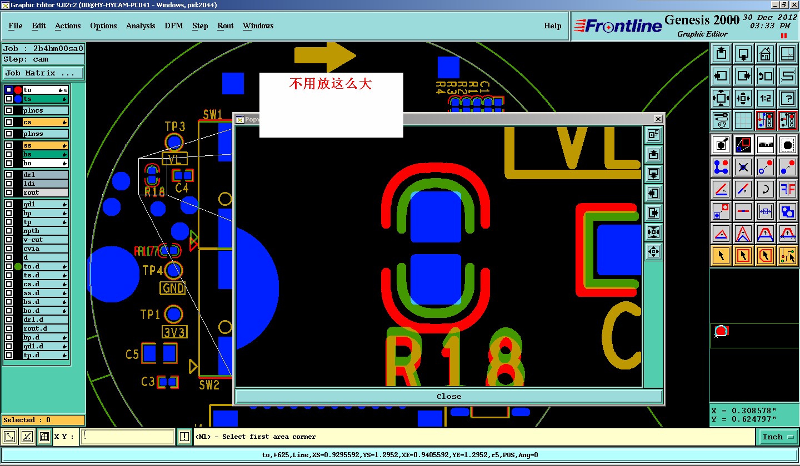800x466 pixels.
Task: Click the red color swatch on layer to
Action: pos(18,90)
